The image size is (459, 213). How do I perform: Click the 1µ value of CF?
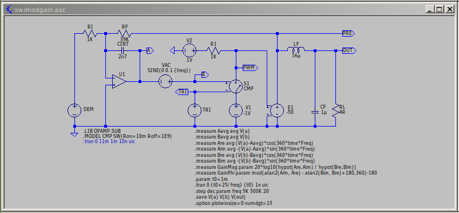click(x=323, y=112)
